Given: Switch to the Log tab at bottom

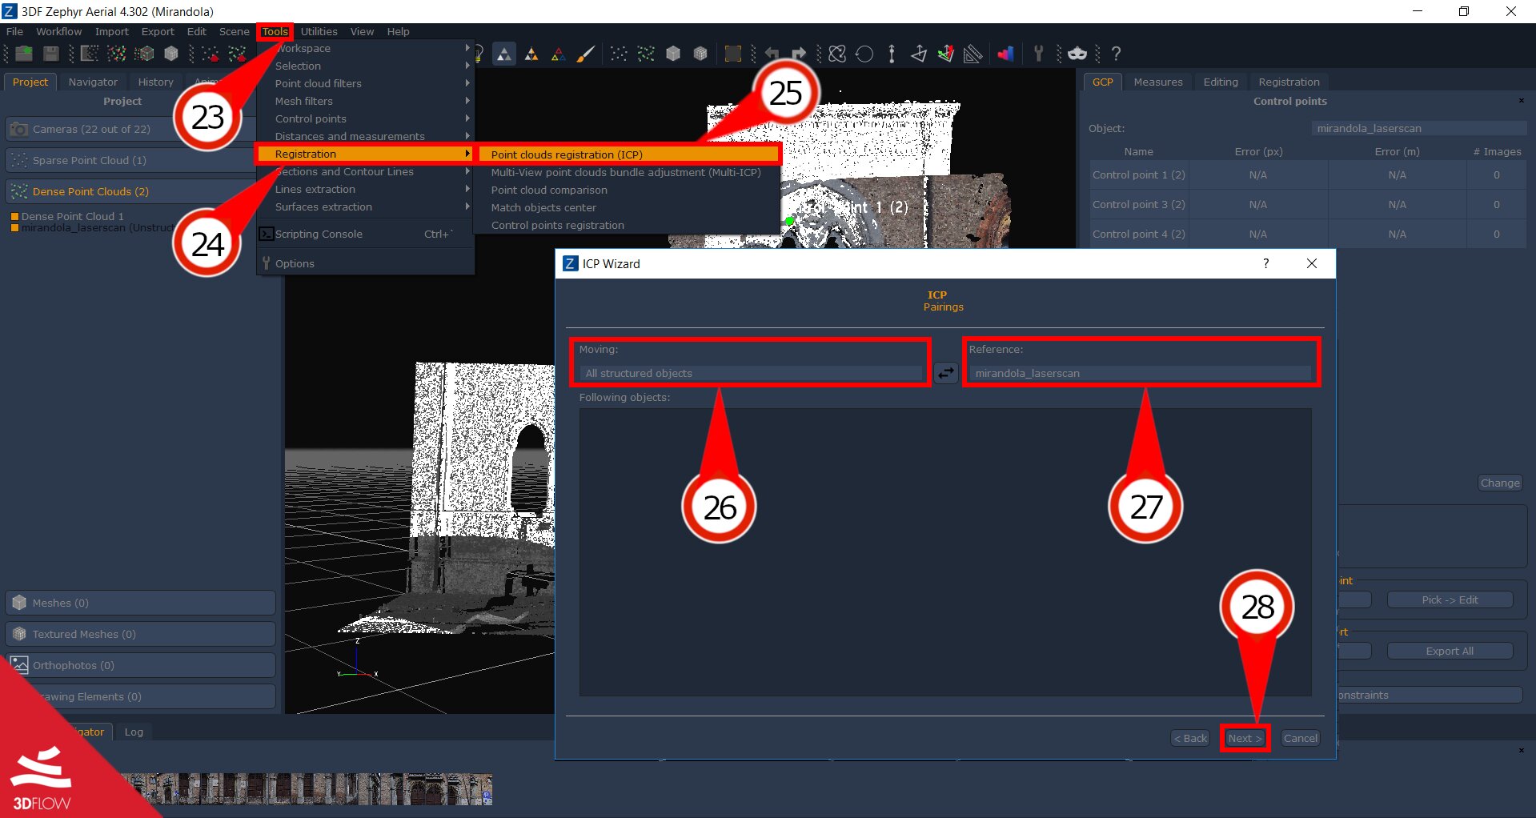Looking at the screenshot, I should 134,732.
